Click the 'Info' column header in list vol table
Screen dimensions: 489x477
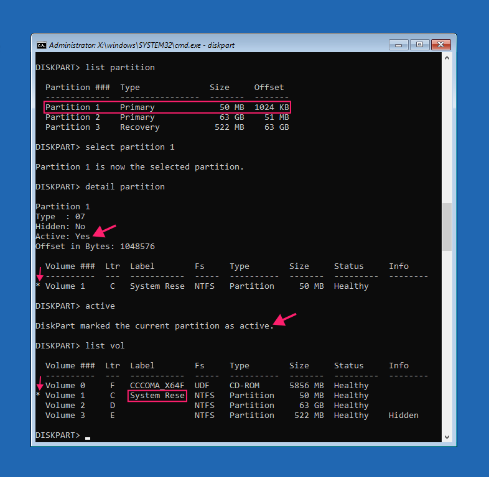click(x=399, y=366)
